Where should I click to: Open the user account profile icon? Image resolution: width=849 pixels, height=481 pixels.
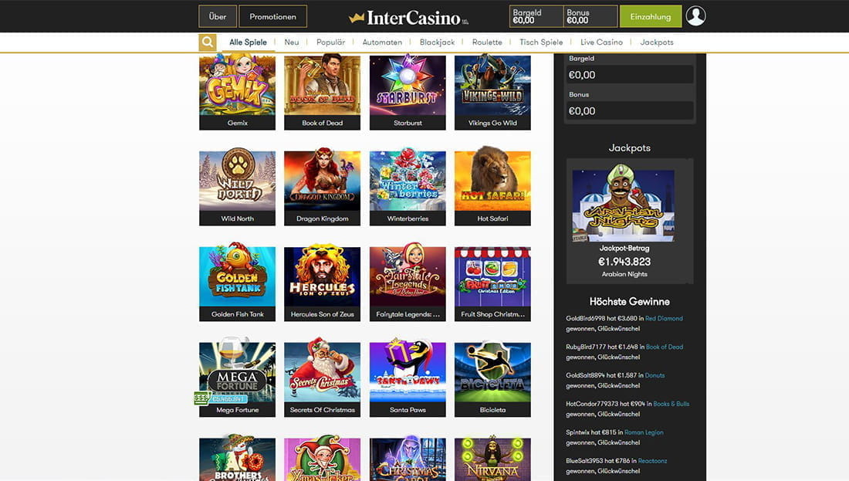tap(695, 16)
